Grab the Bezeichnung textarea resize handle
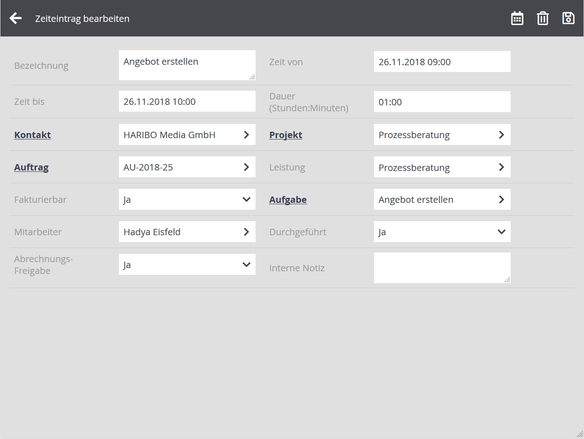The width and height of the screenshot is (584, 439). (x=252, y=77)
